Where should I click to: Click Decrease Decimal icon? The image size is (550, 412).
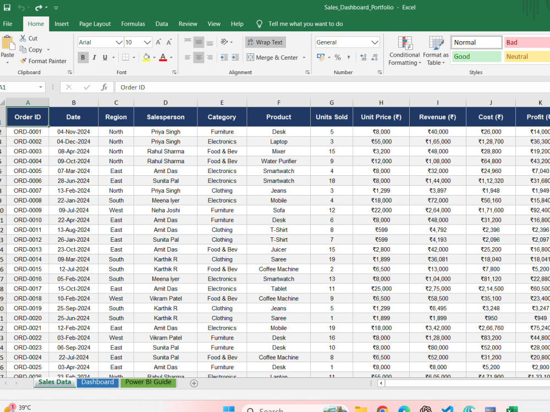tap(375, 57)
